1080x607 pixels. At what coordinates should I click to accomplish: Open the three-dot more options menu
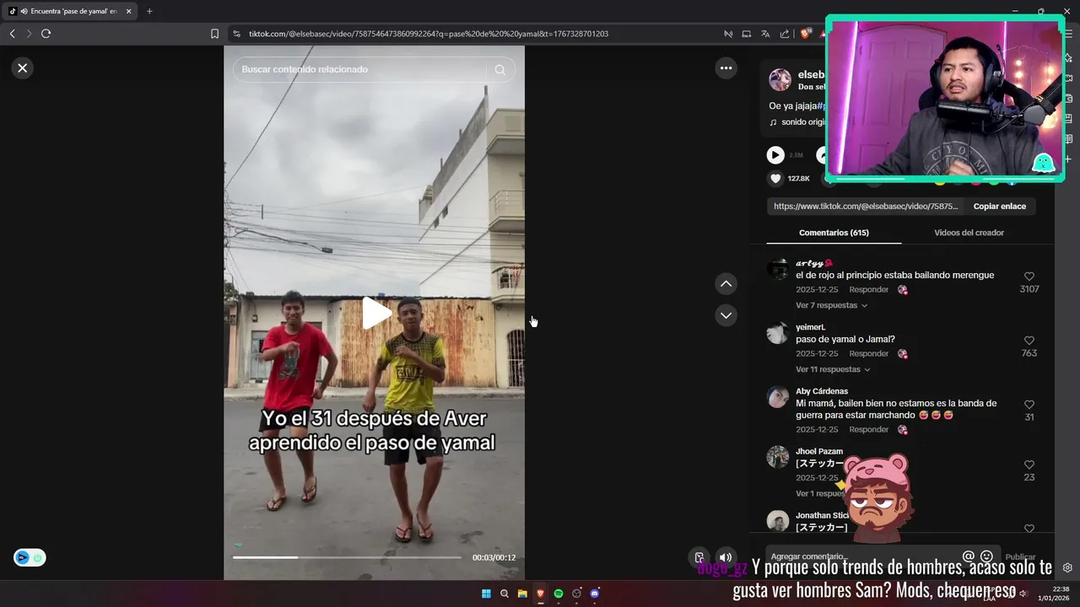(726, 68)
